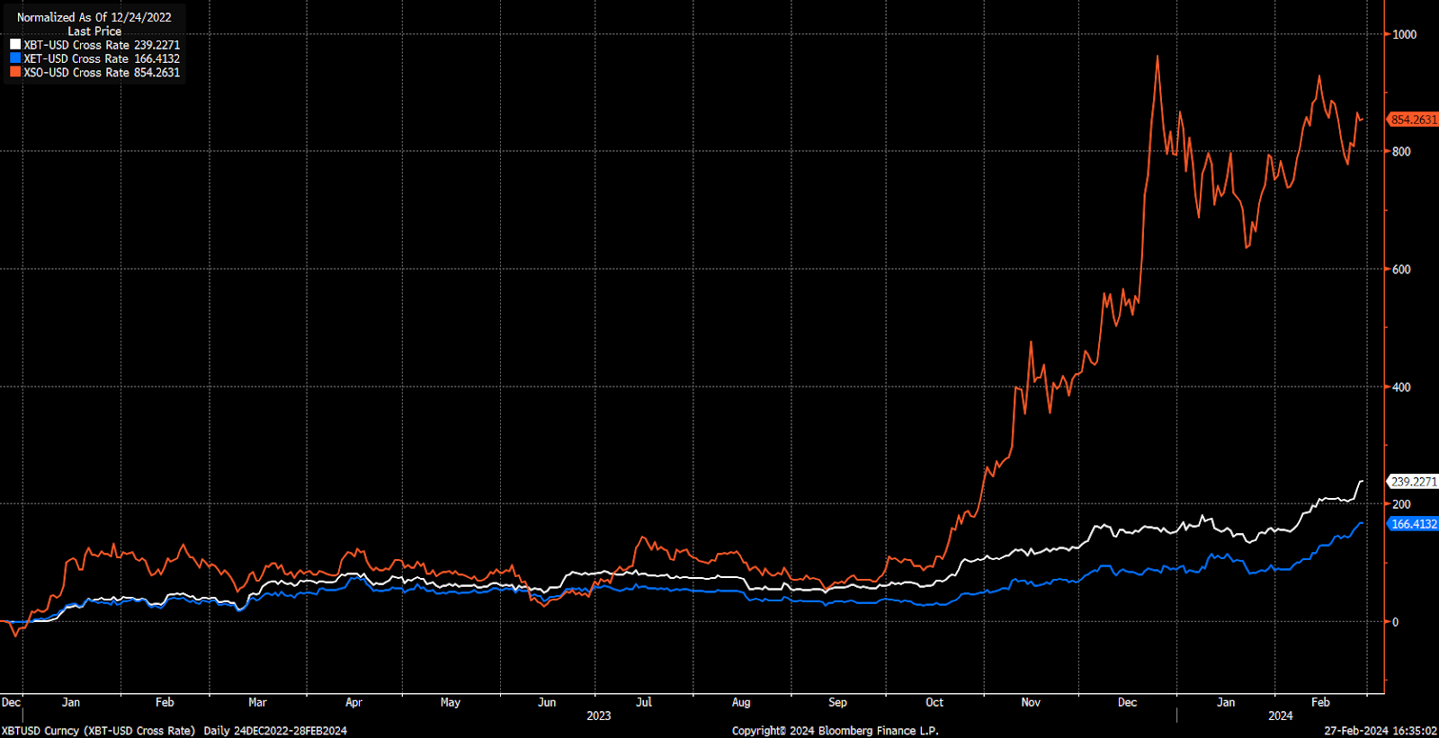1439x738 pixels.
Task: Click the 0 y-axis label
Action: 1396,622
